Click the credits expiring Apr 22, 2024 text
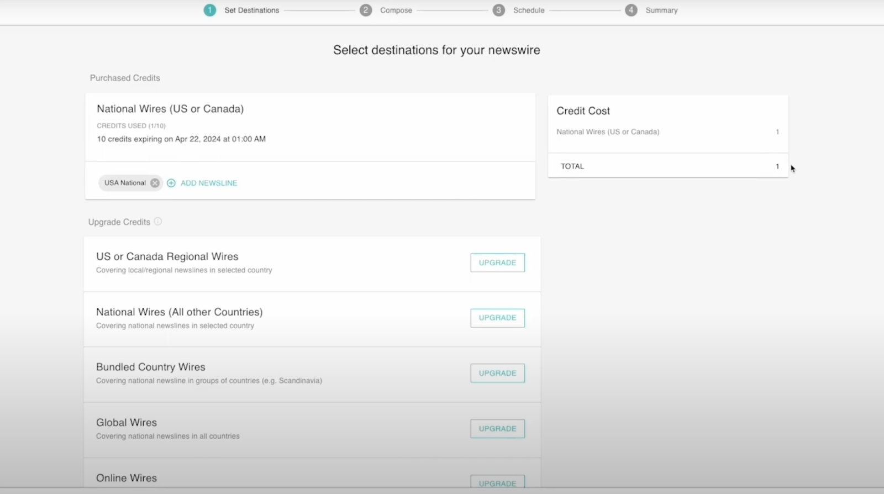884x494 pixels. [x=181, y=139]
